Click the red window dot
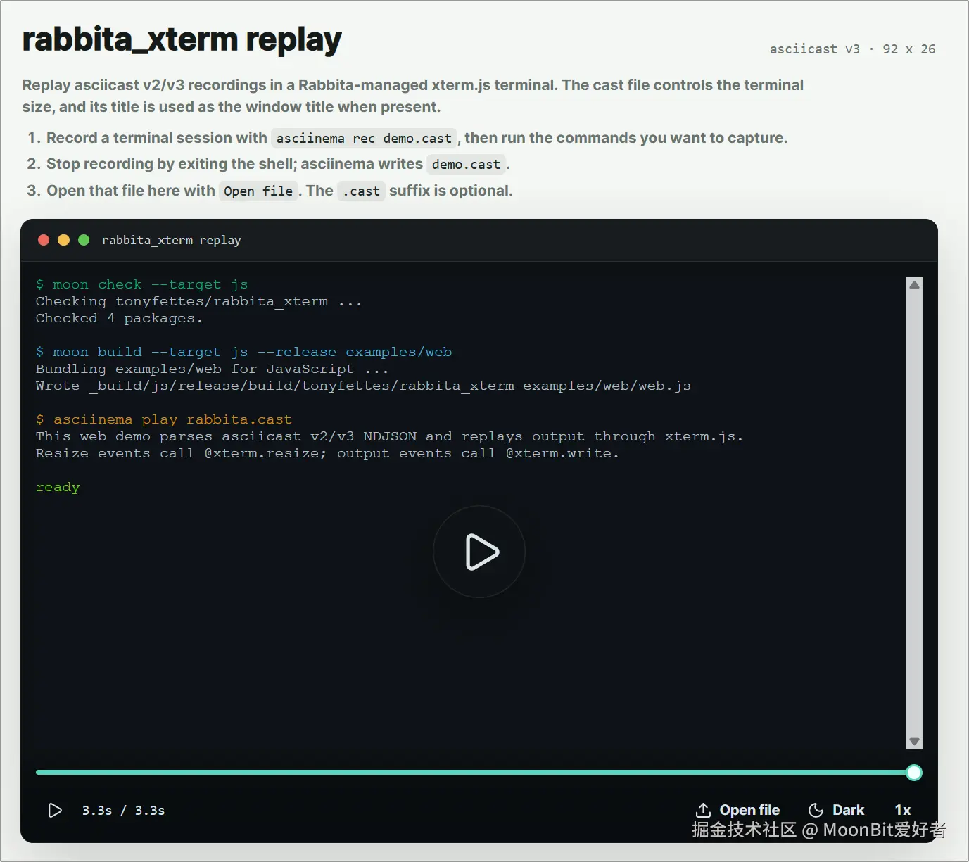 (44, 240)
